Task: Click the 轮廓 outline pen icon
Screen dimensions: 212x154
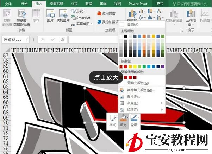Action: (134, 118)
